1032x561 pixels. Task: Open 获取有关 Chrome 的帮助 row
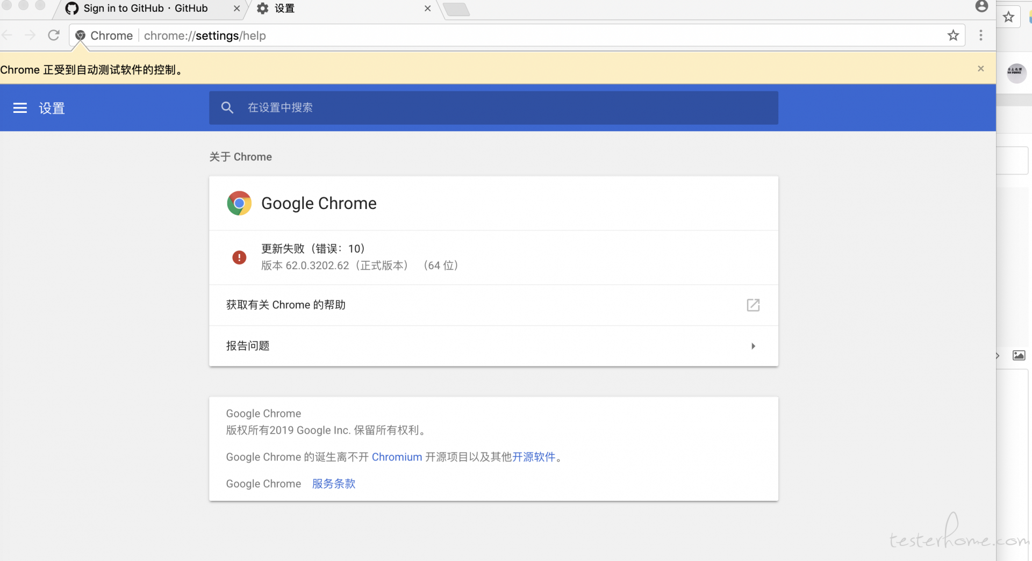[x=493, y=305]
